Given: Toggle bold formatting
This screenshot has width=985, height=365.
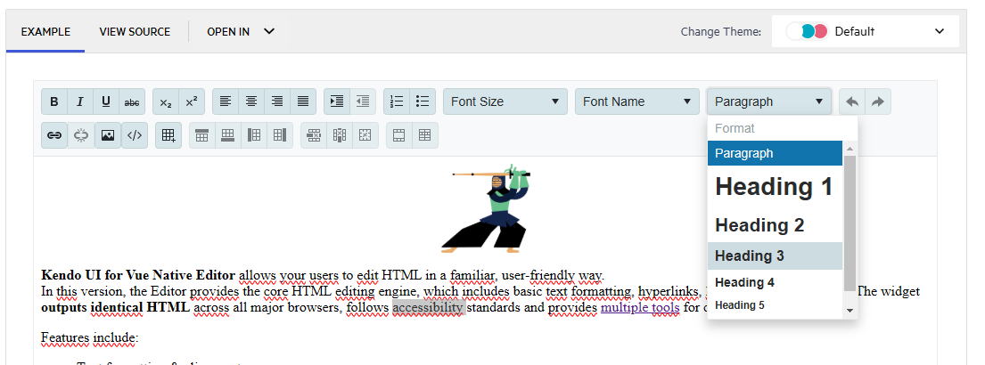Looking at the screenshot, I should coord(54,101).
